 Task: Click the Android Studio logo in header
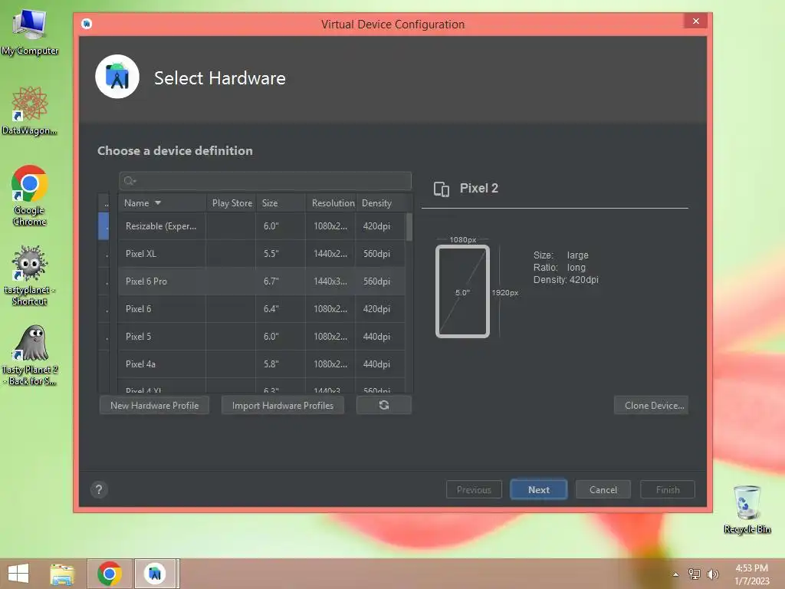pyautogui.click(x=117, y=77)
